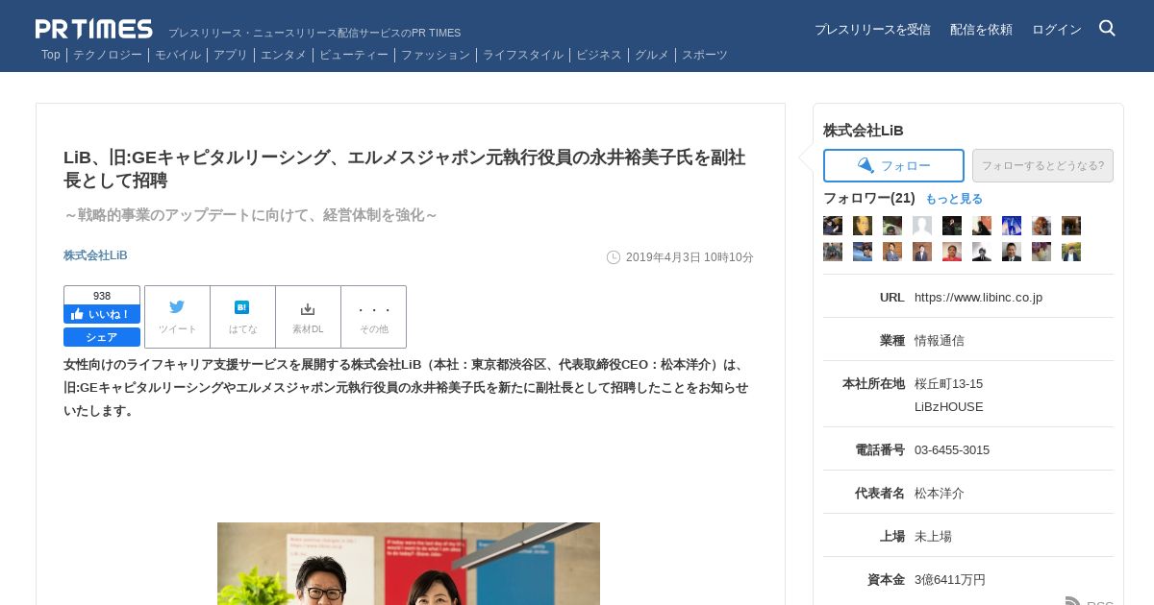The height and width of the screenshot is (605, 1154).
Task: Click the article photo of two people
Action: click(x=409, y=564)
